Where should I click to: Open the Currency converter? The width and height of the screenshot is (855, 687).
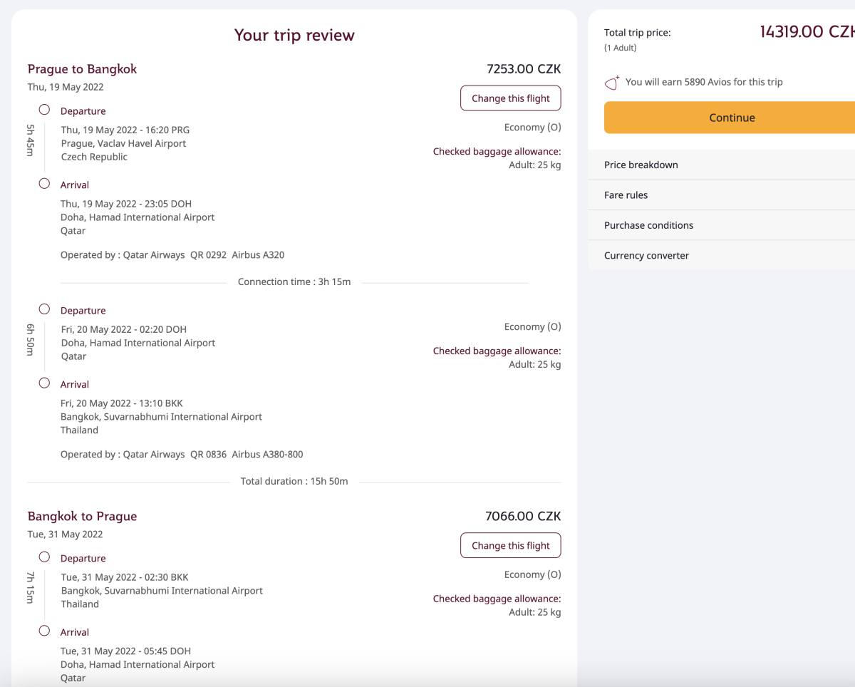646,256
